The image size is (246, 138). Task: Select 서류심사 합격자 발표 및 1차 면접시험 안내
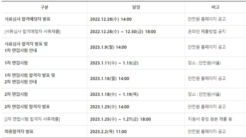tap(26, 47)
